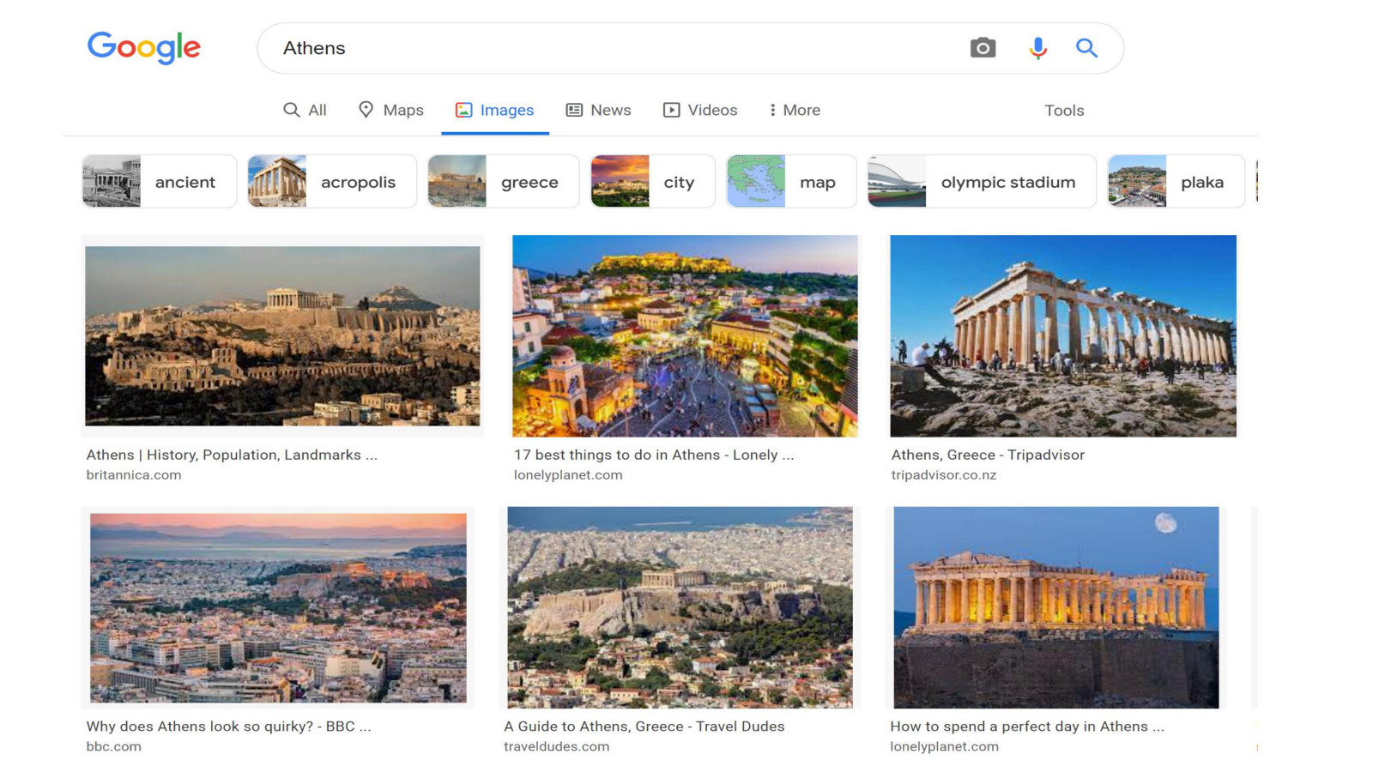Select the Images tab
The width and height of the screenshot is (1373, 772).
(x=494, y=110)
